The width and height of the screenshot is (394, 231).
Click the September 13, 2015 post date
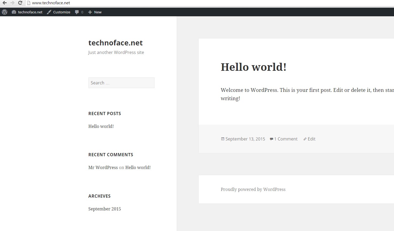point(245,139)
